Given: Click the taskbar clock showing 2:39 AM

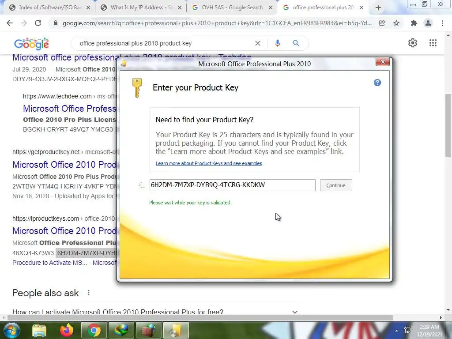Looking at the screenshot, I should 429,330.
